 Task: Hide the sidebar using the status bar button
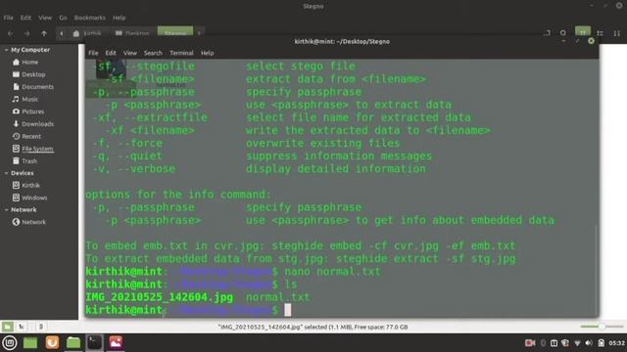41,327
